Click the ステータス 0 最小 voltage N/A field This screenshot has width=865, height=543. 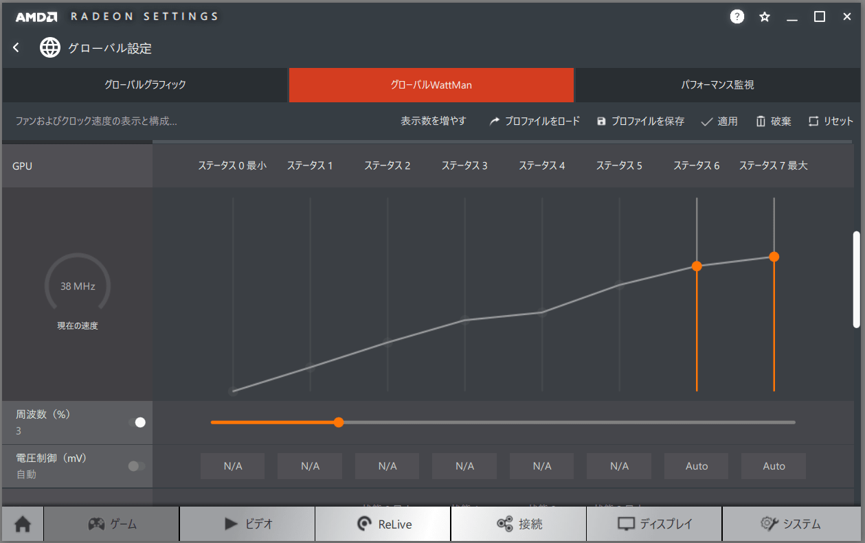(233, 466)
